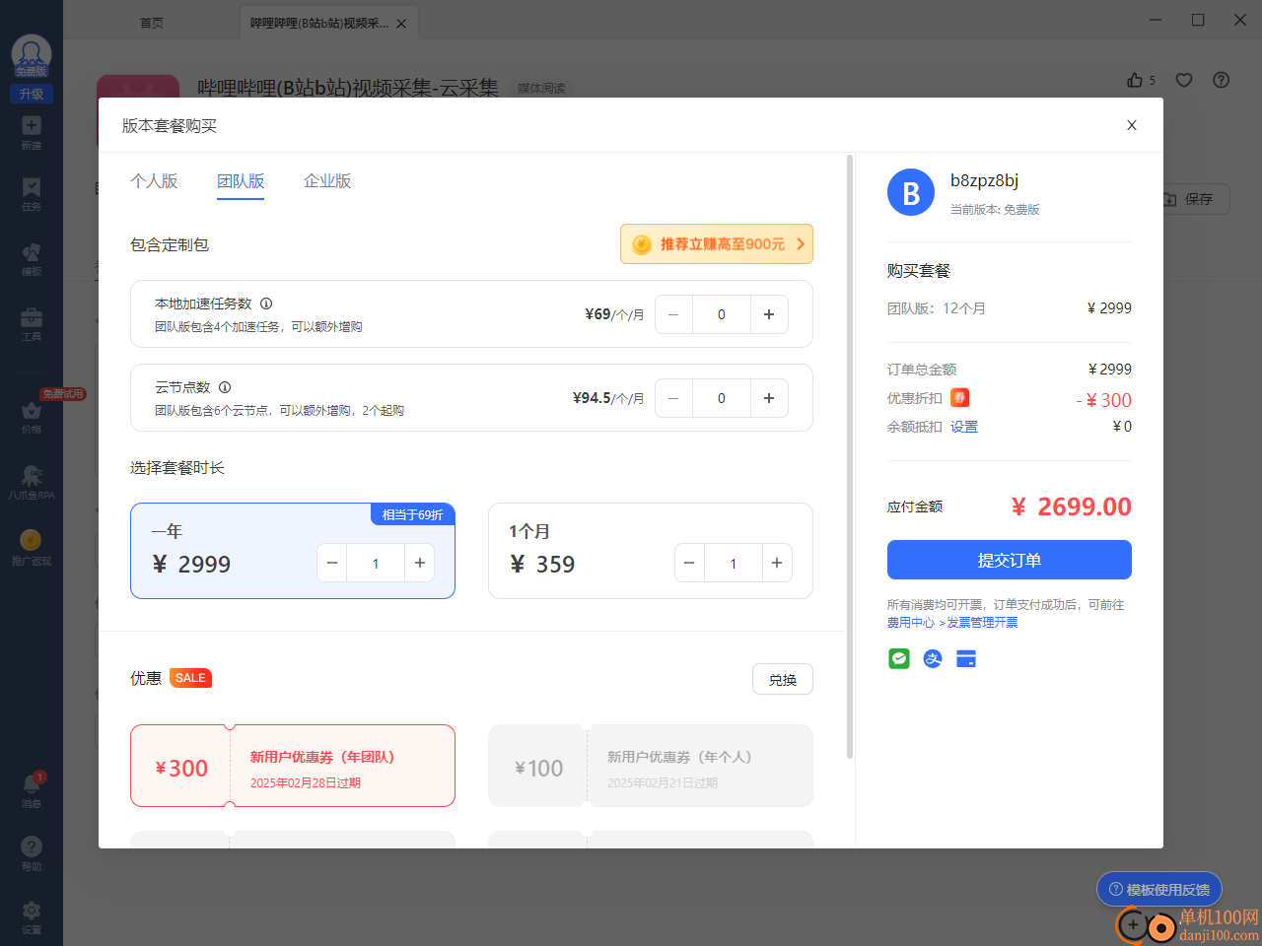1262x946 pixels.
Task: Click the 一年 plan quantity field
Action: 376,563
